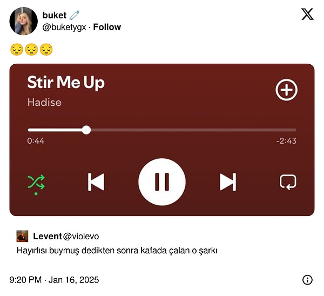Click the Hadise artist name
Image resolution: width=324 pixels, height=296 pixels.
pyautogui.click(x=44, y=102)
